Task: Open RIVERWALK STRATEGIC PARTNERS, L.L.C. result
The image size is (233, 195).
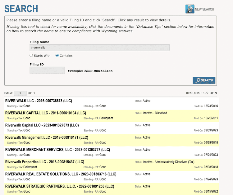Action: coord(60,186)
